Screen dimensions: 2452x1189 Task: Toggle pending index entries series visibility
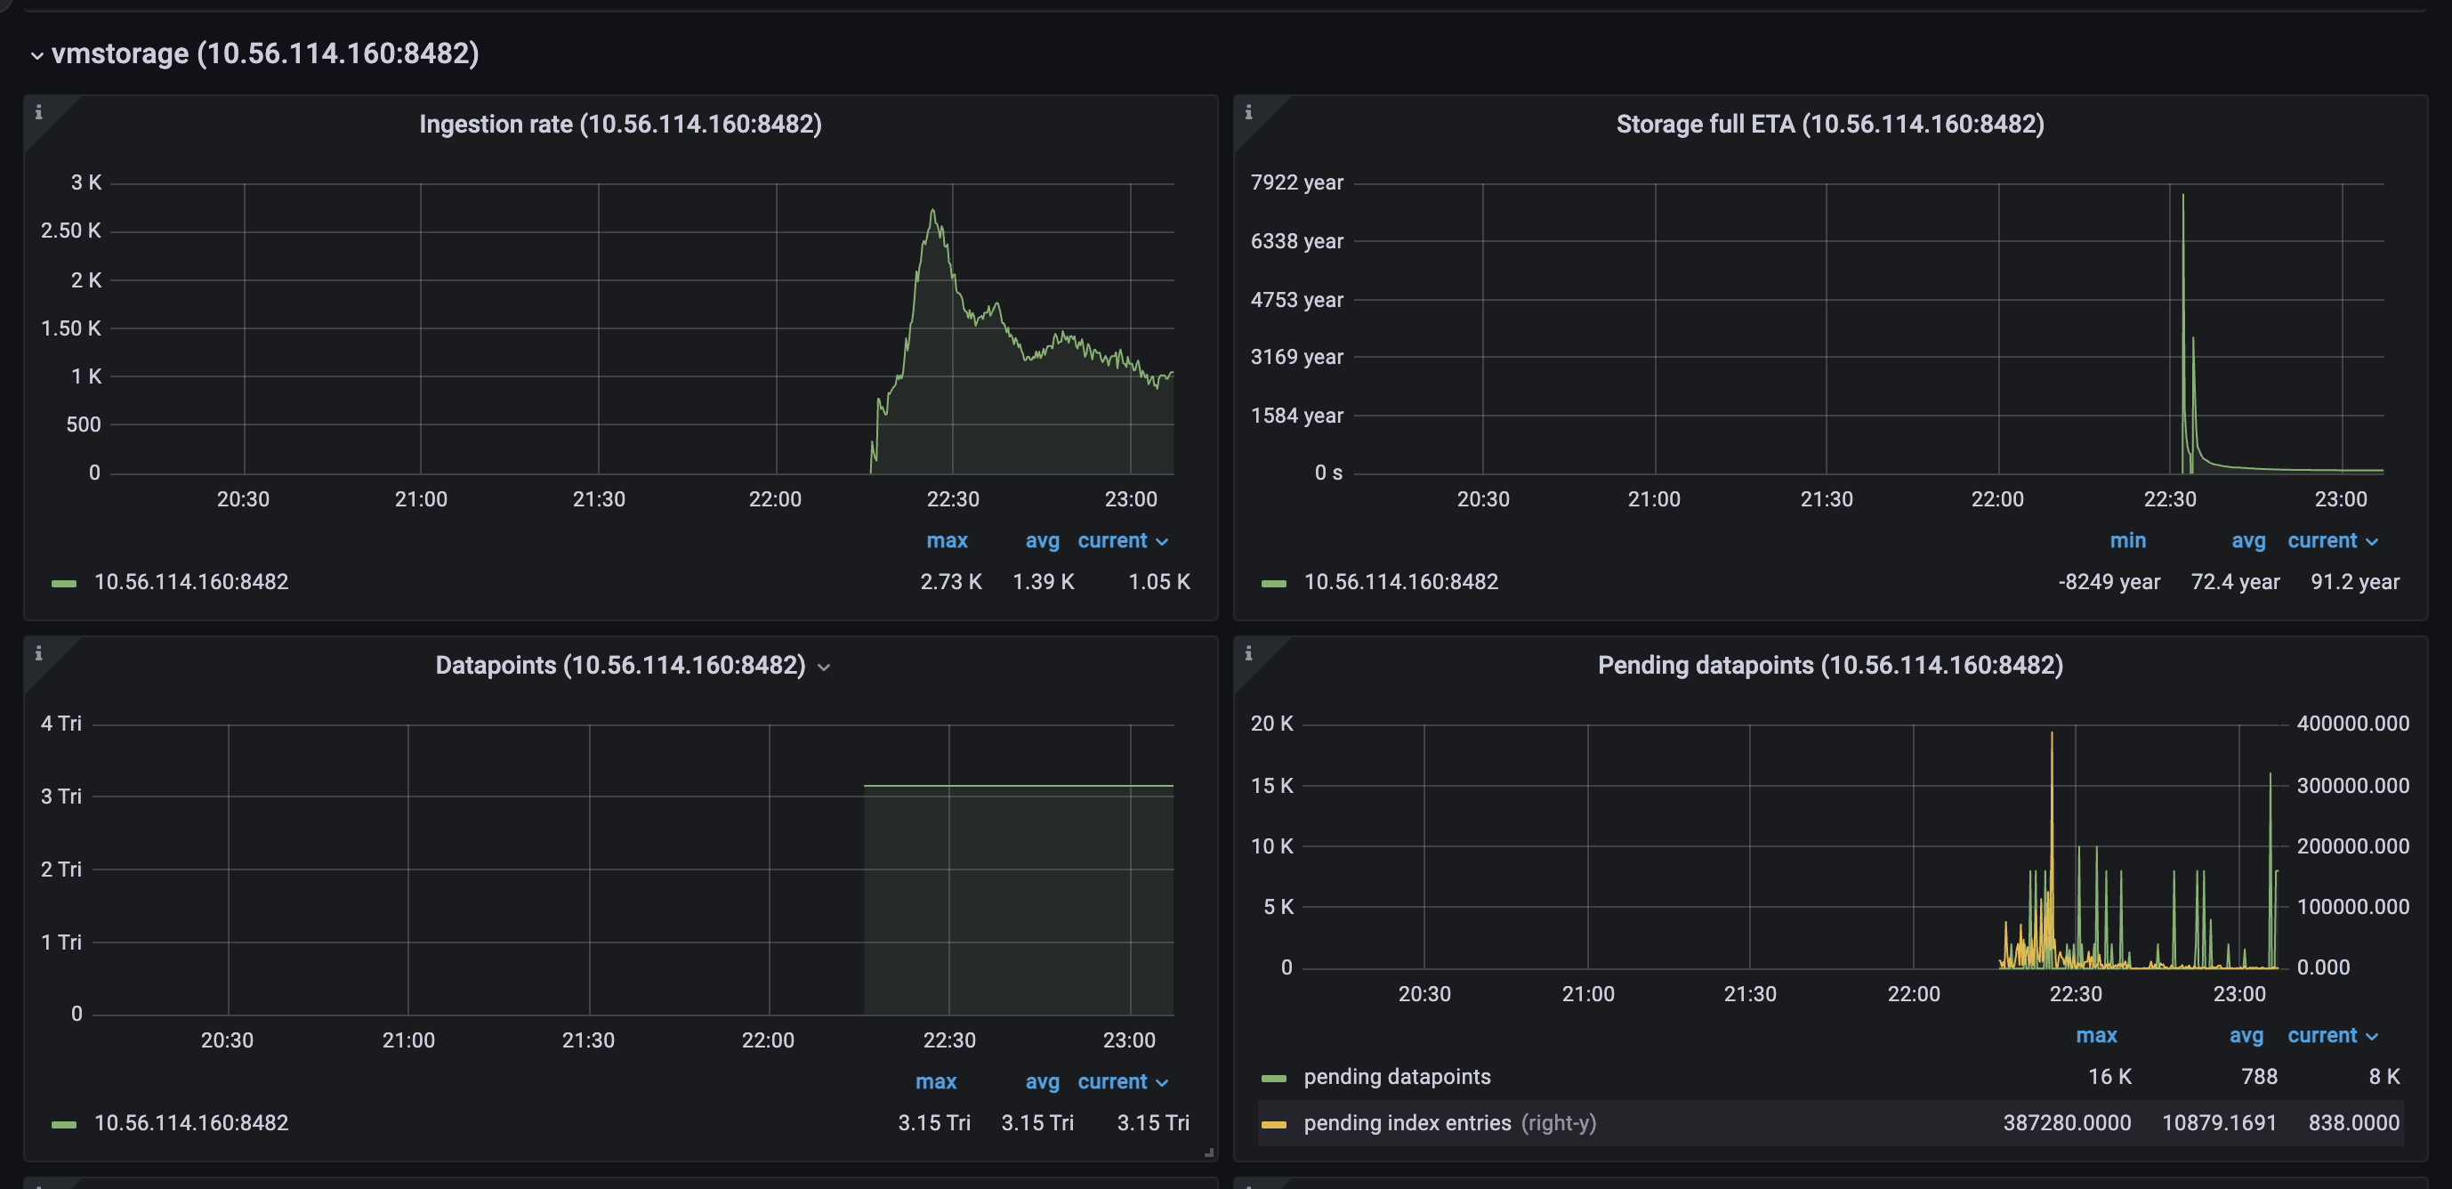[x=1406, y=1123]
